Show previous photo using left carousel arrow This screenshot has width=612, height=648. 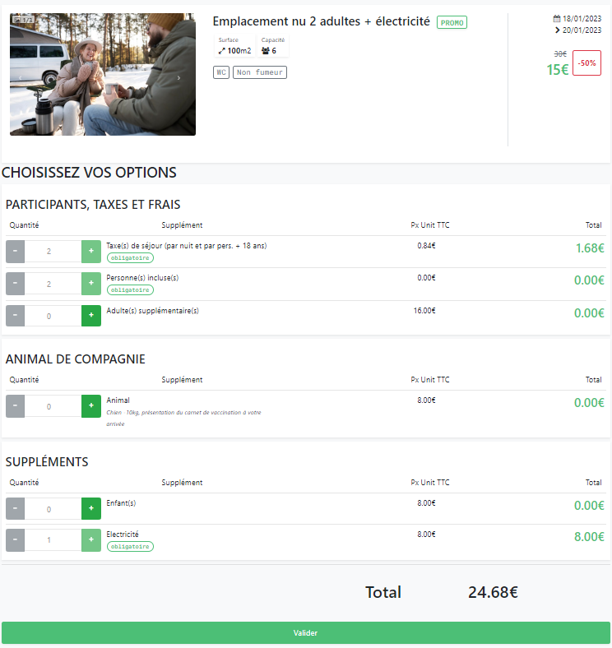coord(20,77)
